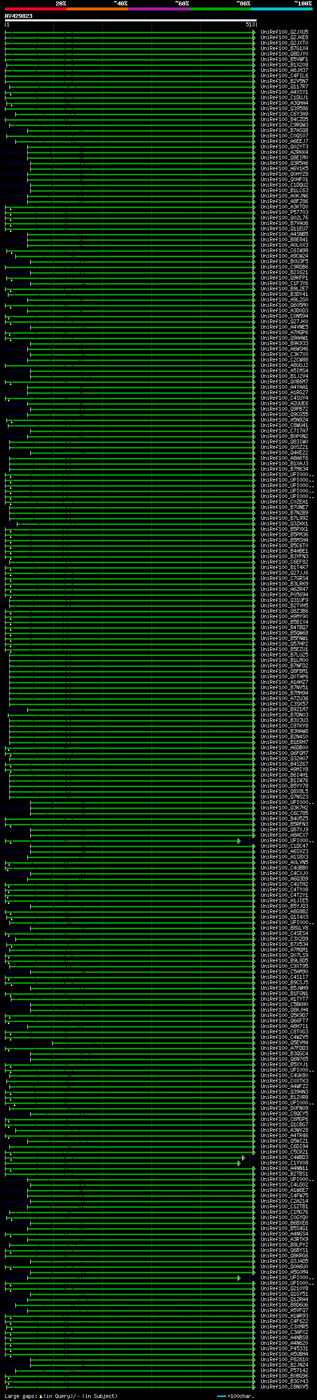Click hit label UniRef100_C8TKY8

(x=284, y=726)
